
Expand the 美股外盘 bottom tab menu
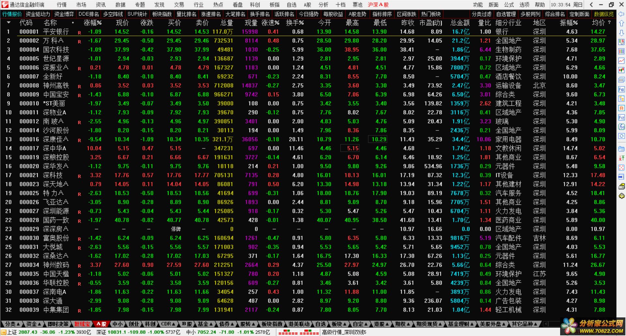click(492, 324)
